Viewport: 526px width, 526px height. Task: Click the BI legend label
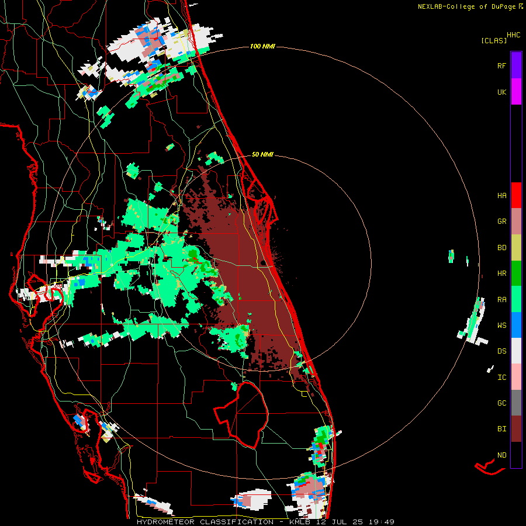tap(501, 429)
